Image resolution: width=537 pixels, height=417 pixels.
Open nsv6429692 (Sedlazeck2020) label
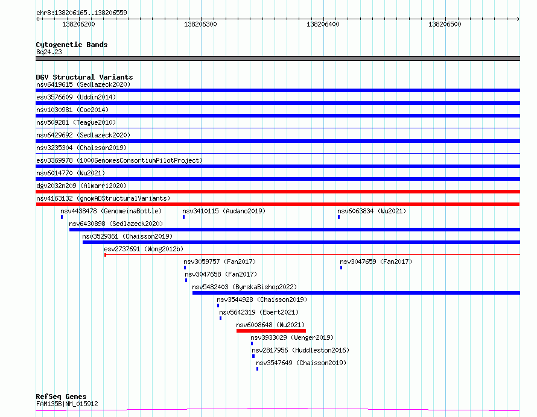(83, 135)
